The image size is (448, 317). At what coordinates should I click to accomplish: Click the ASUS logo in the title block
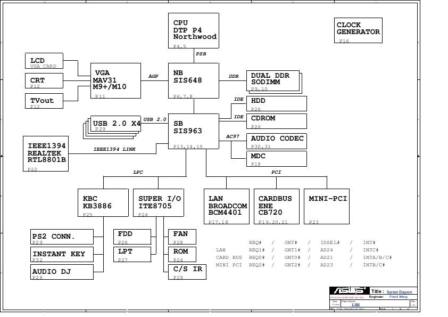(x=350, y=290)
